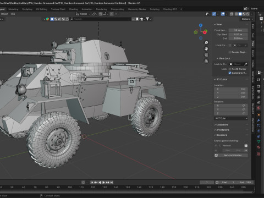
Task: Toggle viewport overlays button
Action: (x=223, y=14)
